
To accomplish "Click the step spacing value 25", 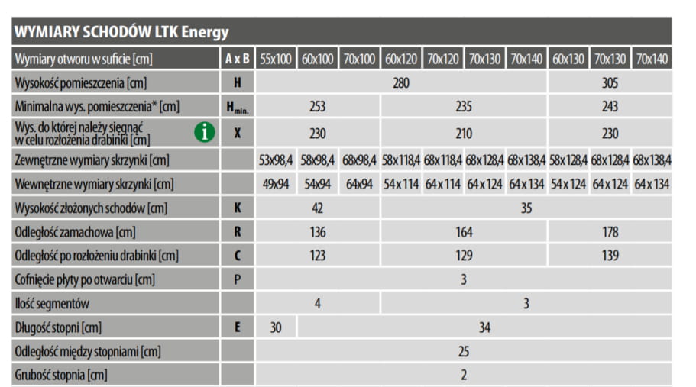I will (x=464, y=351).
